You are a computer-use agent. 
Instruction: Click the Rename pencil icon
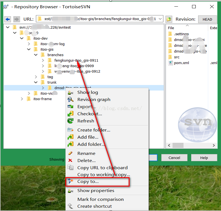(x=70, y=153)
